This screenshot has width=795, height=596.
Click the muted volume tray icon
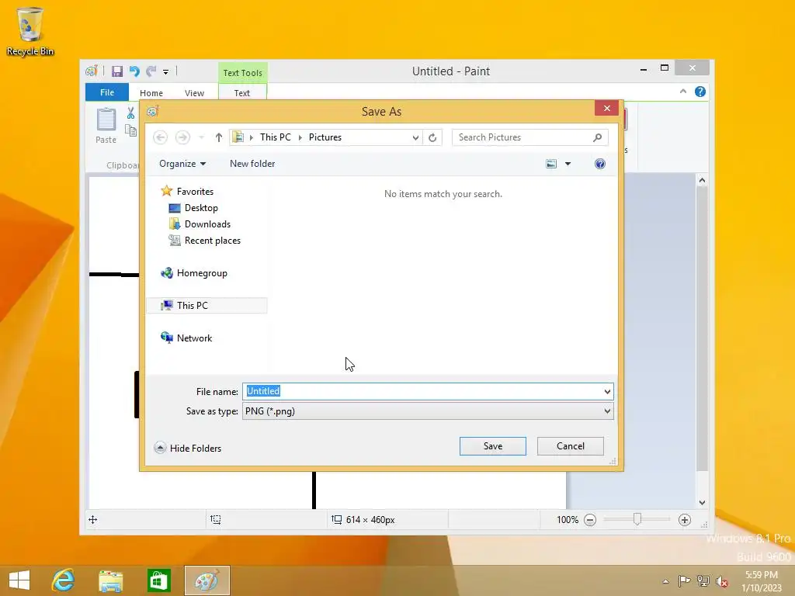click(722, 581)
